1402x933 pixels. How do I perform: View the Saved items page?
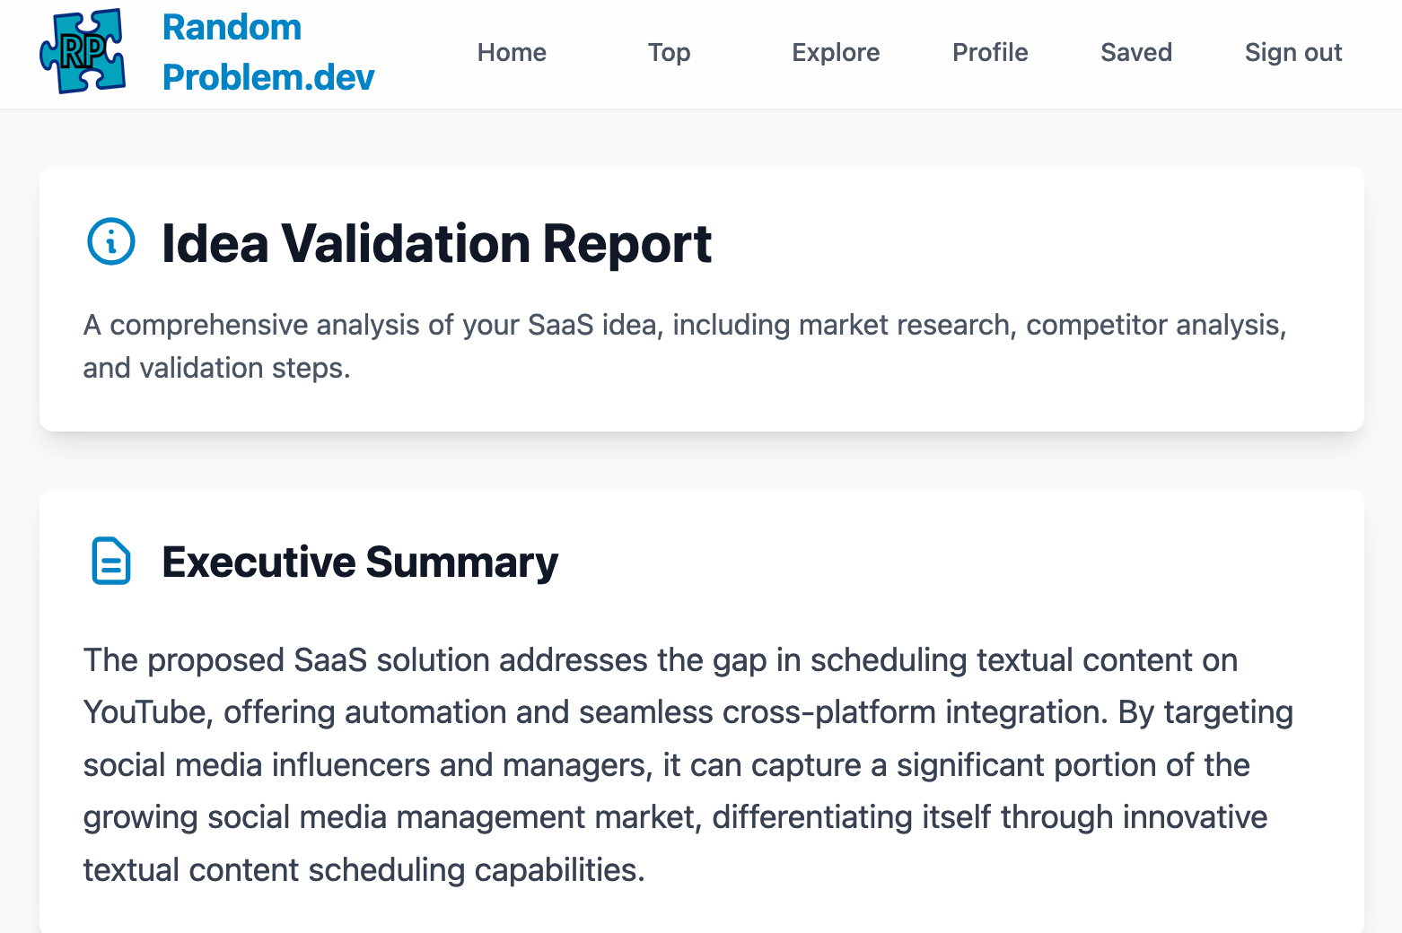click(x=1136, y=52)
